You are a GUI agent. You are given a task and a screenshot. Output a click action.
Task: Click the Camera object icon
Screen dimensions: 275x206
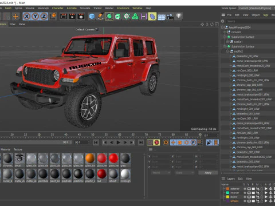click(170, 17)
